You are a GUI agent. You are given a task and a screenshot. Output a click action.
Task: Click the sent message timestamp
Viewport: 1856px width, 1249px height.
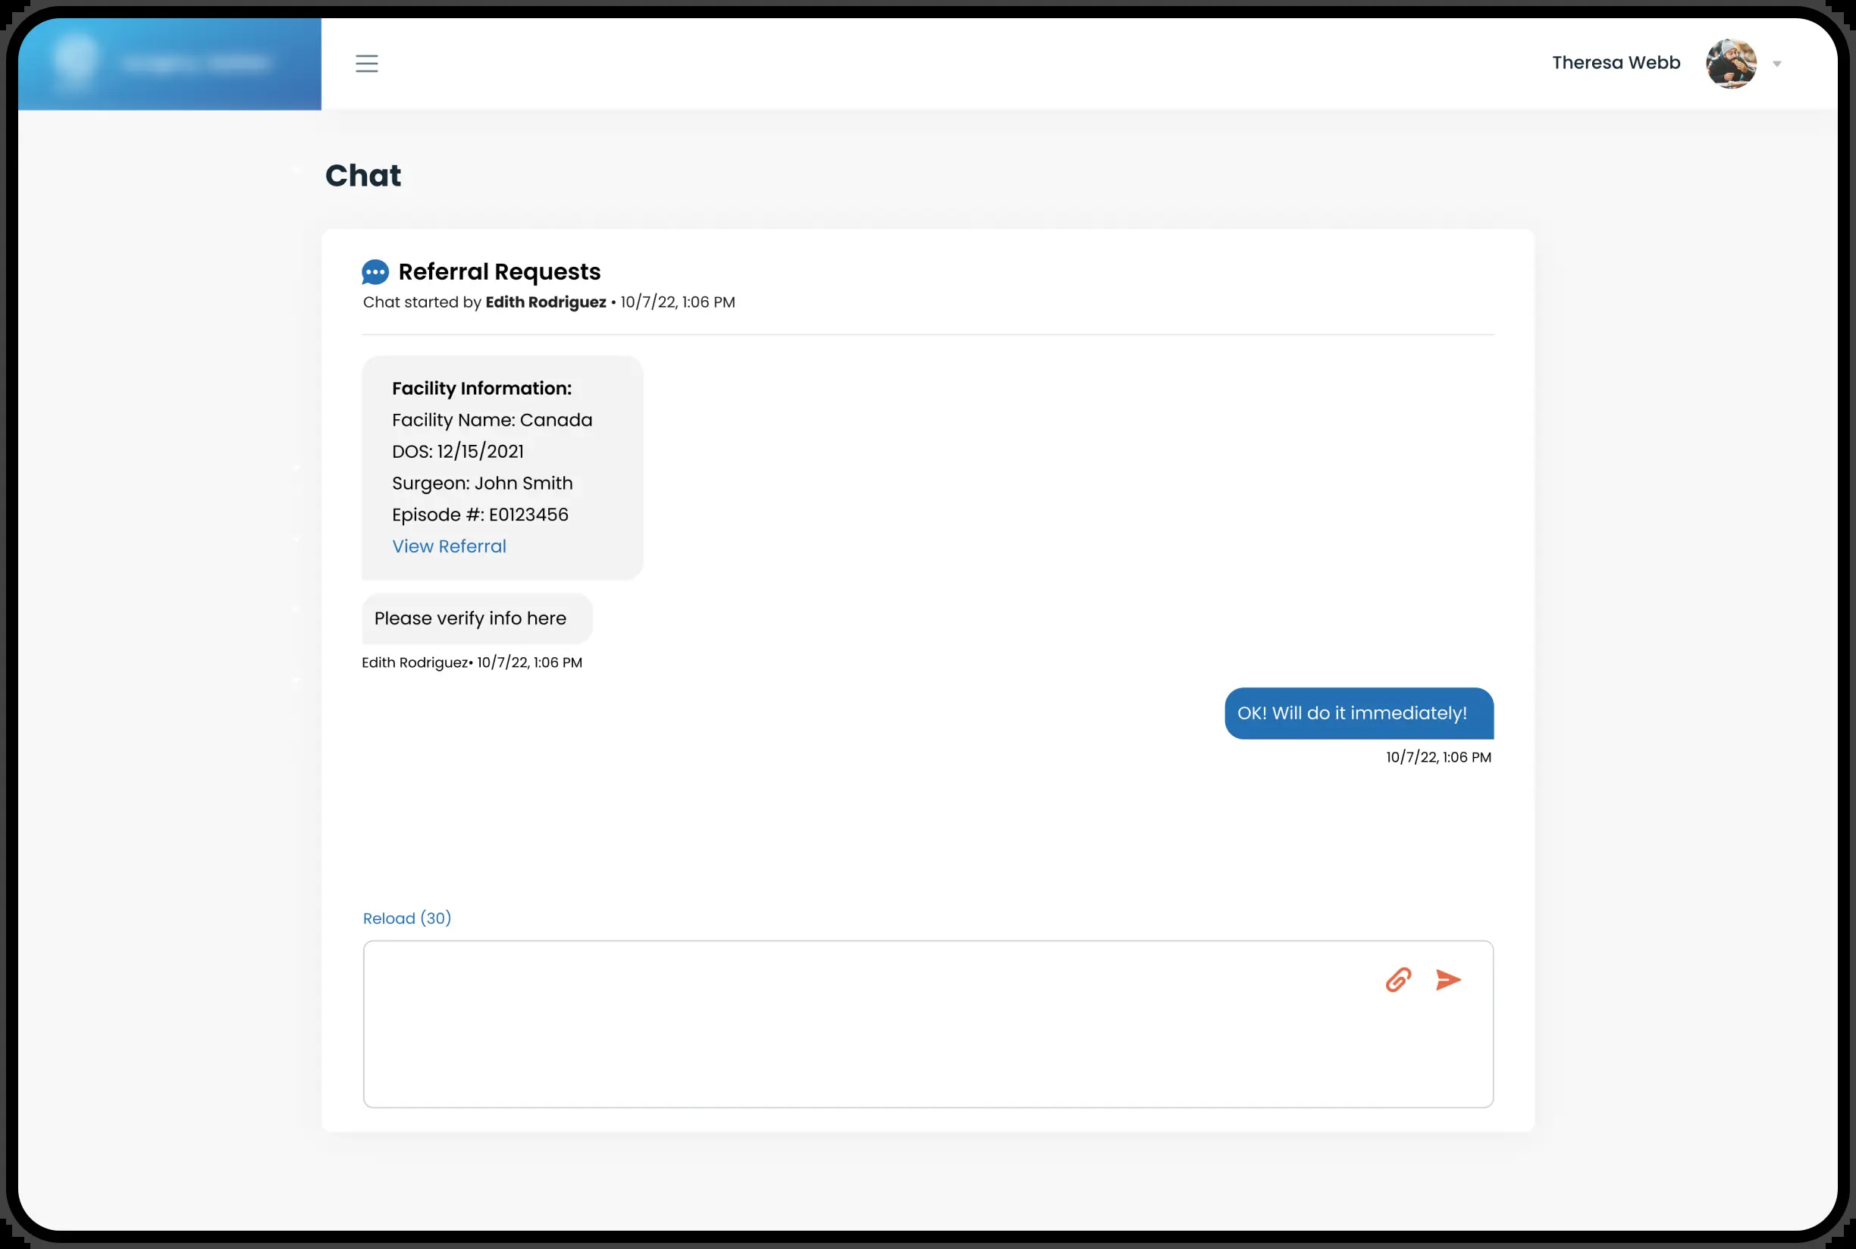pos(1438,758)
